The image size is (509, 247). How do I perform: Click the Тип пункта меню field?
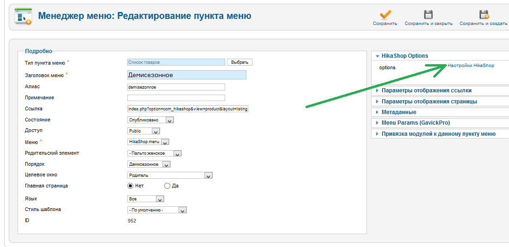(176, 62)
